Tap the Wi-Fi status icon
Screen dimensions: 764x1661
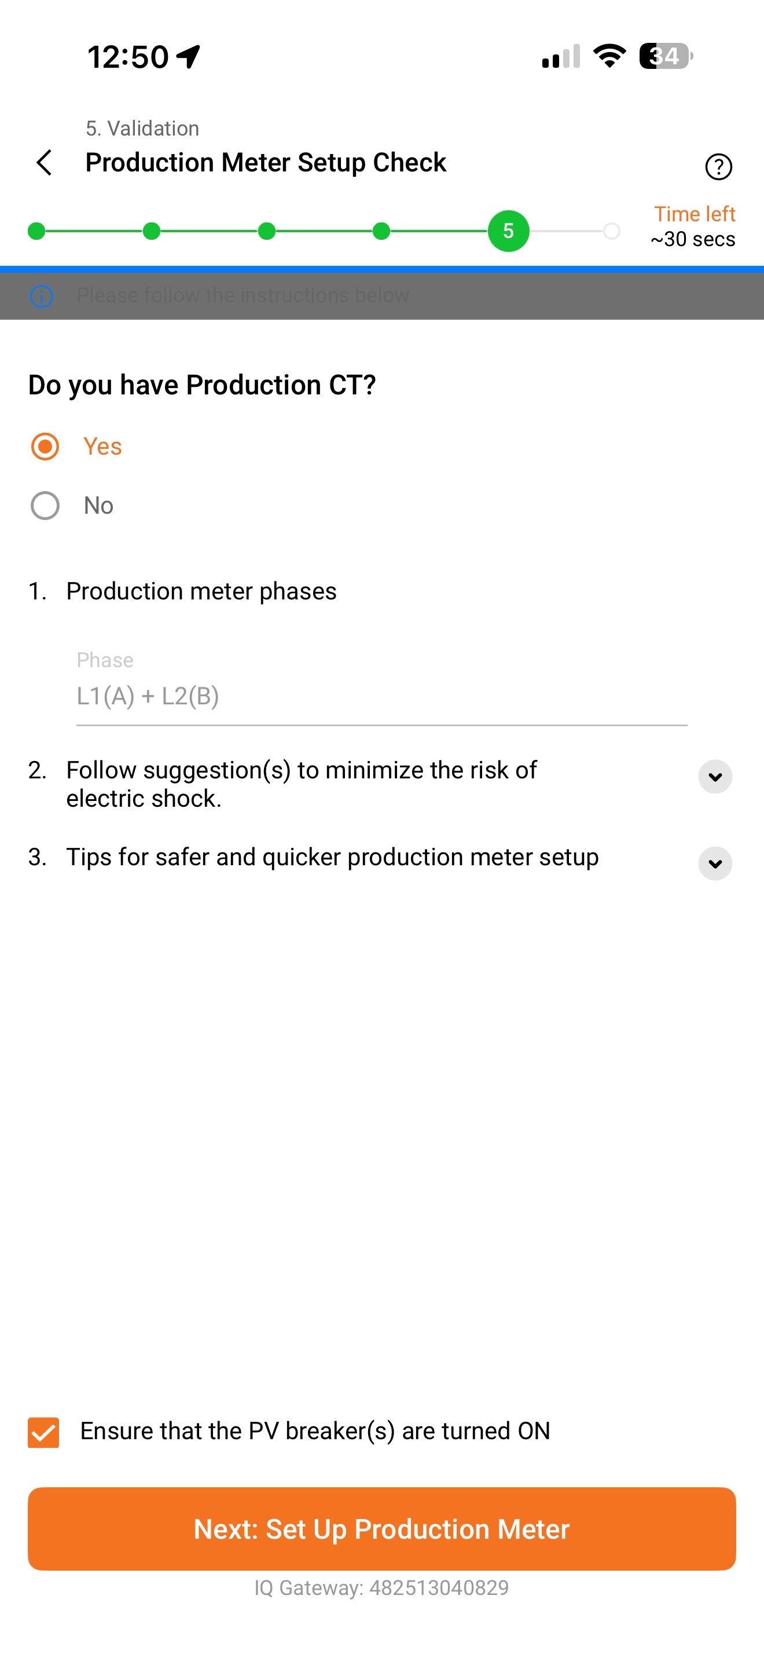[609, 56]
